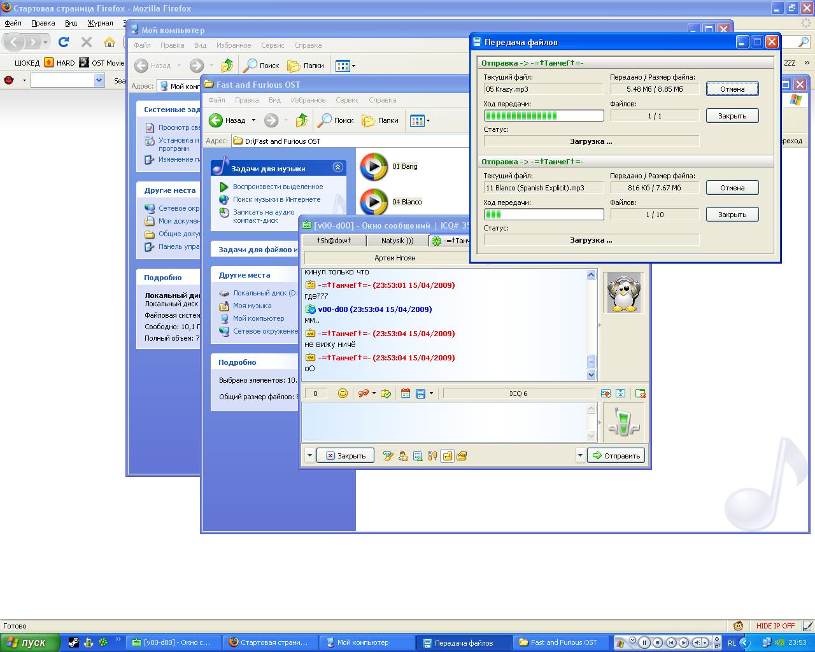Click the Steam icon in quick launch

click(74, 642)
